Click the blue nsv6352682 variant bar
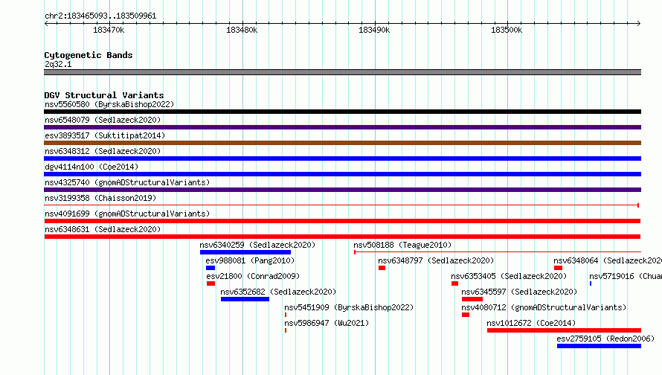 pos(245,299)
